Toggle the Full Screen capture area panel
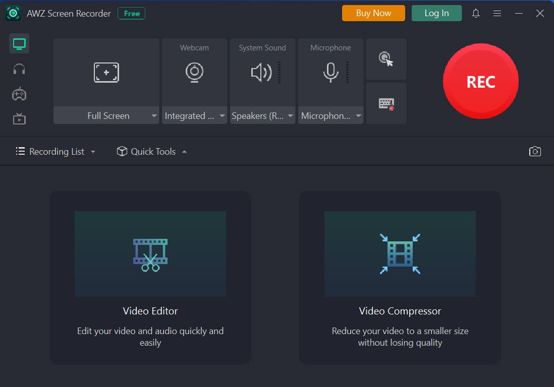This screenshot has height=387, width=554. [x=106, y=72]
